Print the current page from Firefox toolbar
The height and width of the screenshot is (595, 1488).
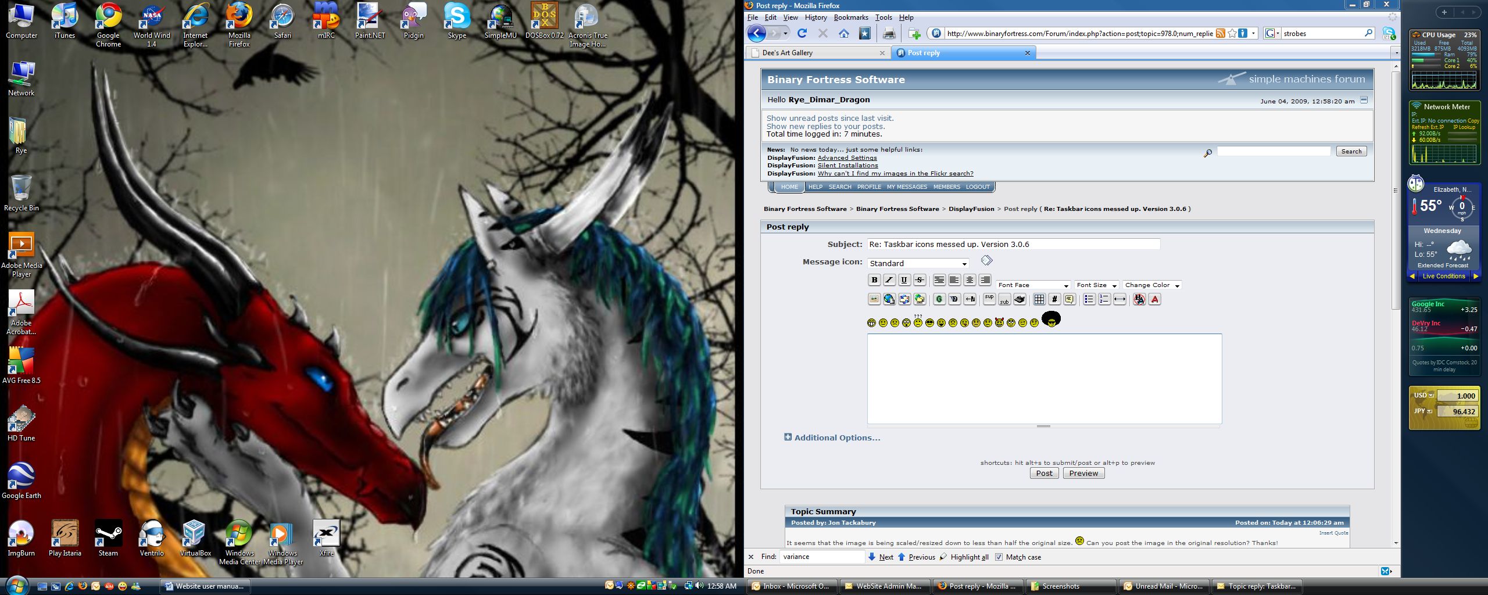(x=889, y=34)
